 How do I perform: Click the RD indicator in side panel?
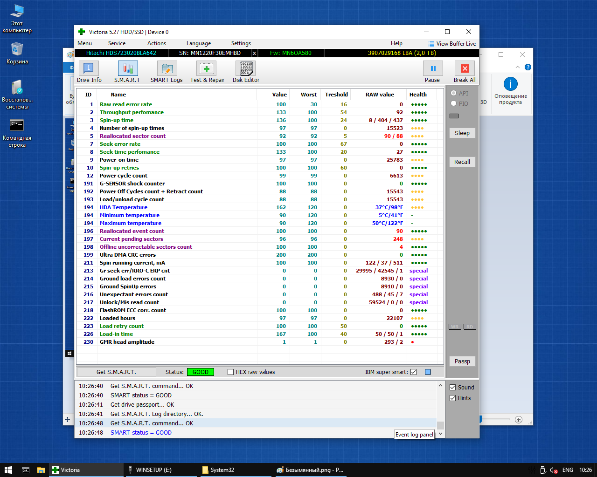pyautogui.click(x=470, y=327)
